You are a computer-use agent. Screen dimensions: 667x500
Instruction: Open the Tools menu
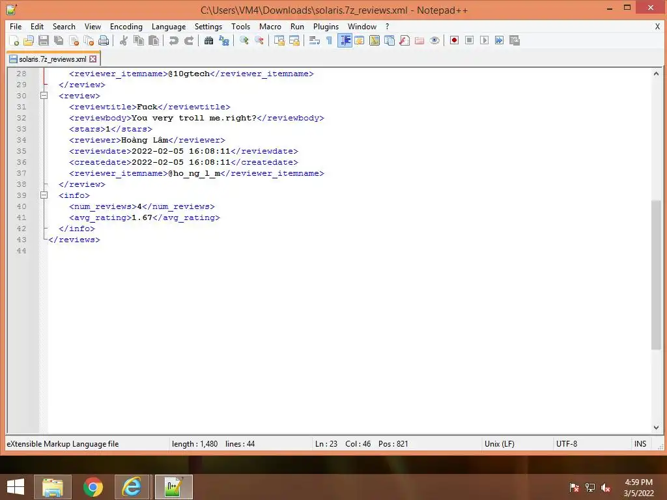coord(241,26)
